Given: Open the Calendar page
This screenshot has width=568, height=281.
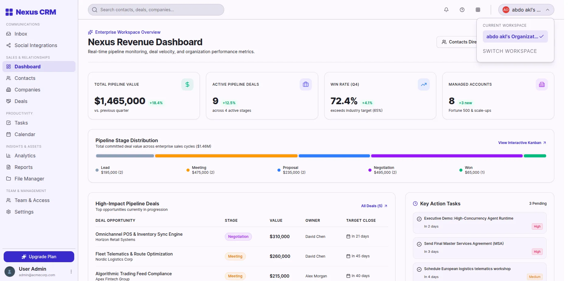Looking at the screenshot, I should [39, 134].
